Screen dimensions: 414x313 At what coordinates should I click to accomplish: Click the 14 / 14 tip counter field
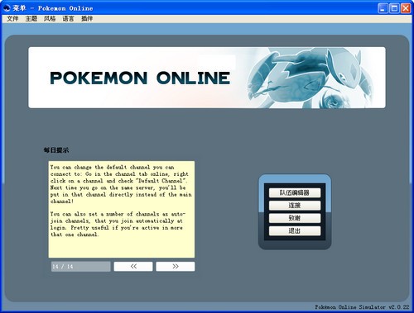pyautogui.click(x=80, y=267)
